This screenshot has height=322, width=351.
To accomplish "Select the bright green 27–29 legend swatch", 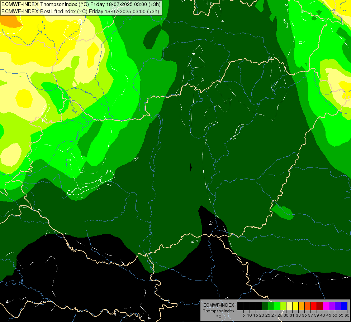I will pyautogui.click(x=277, y=306).
